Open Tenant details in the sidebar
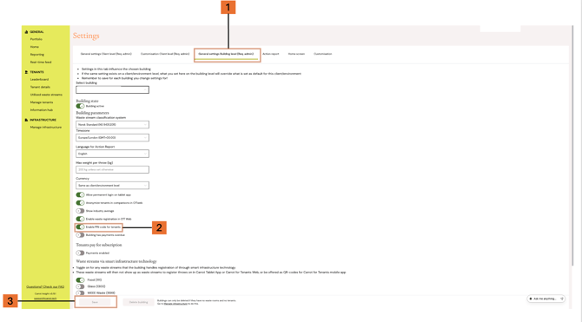The height and width of the screenshot is (322, 582). click(x=40, y=87)
